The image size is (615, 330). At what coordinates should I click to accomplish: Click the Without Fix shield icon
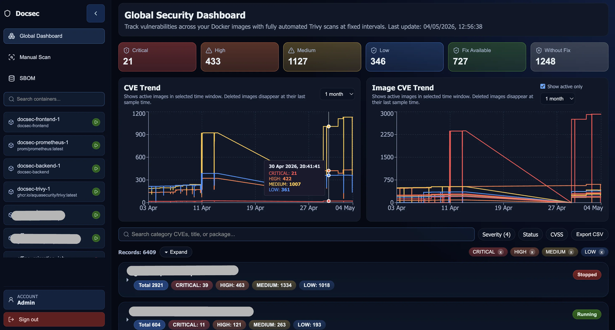539,50
